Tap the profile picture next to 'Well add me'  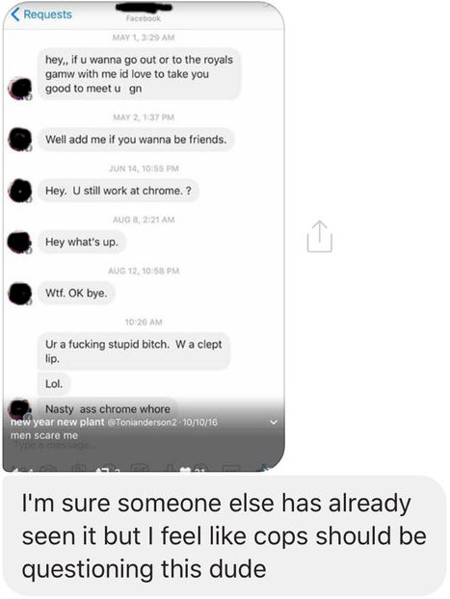(x=20, y=140)
